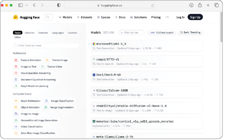Reload the page using the refresh icon
This screenshot has height=140, width=225.
(x=152, y=6)
